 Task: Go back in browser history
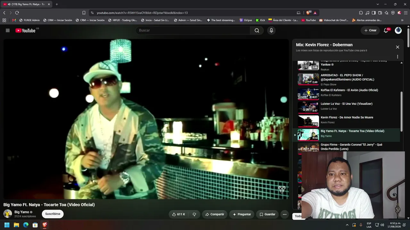tap(4, 13)
